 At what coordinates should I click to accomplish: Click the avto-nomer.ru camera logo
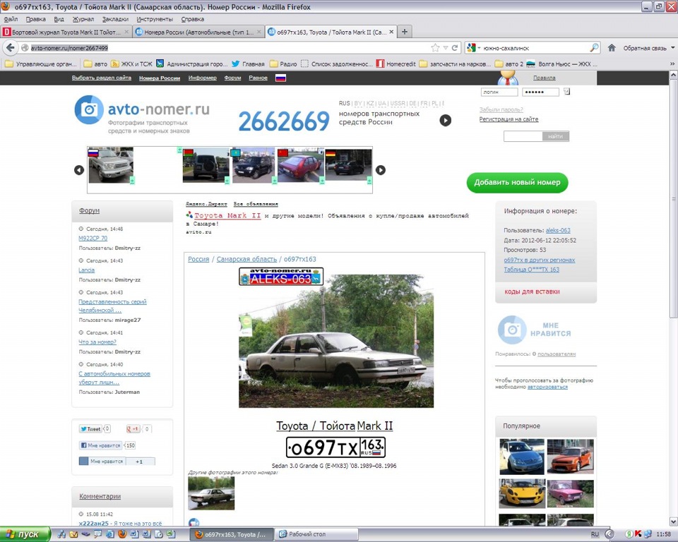(89, 109)
